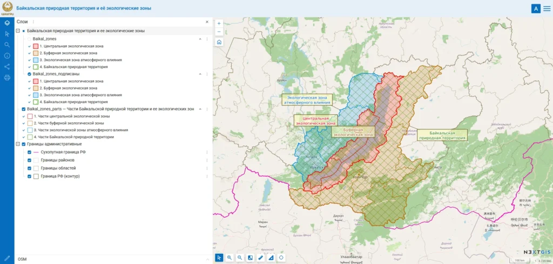Return map to home extent

(219, 42)
